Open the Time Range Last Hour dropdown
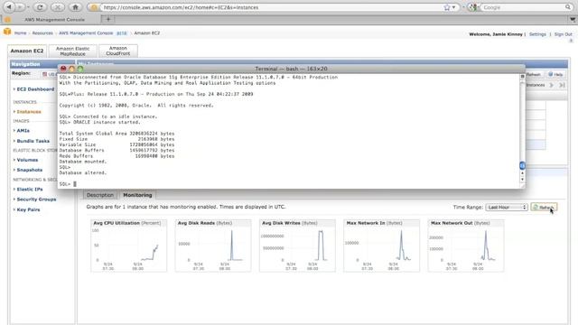578x325 pixels. 507,207
